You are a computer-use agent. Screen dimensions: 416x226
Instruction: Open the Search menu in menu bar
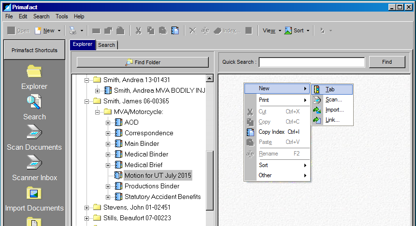(x=42, y=16)
